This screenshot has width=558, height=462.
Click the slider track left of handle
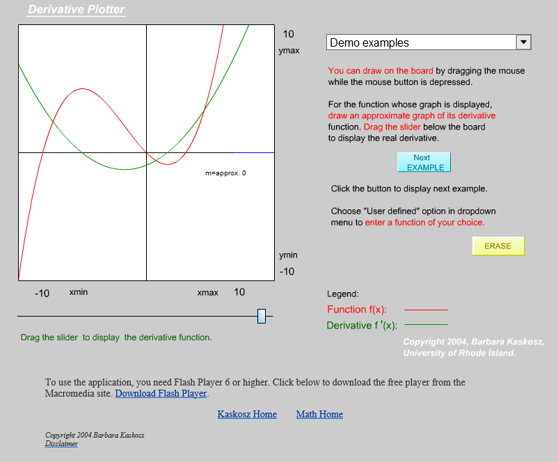(137, 316)
